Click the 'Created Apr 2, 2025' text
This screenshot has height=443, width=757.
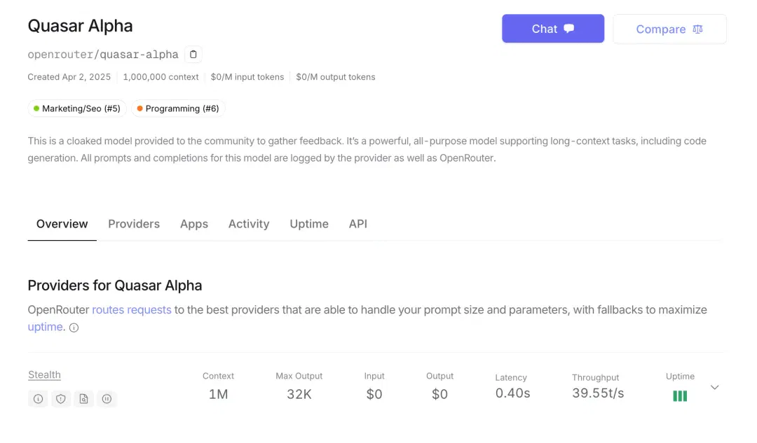[69, 77]
